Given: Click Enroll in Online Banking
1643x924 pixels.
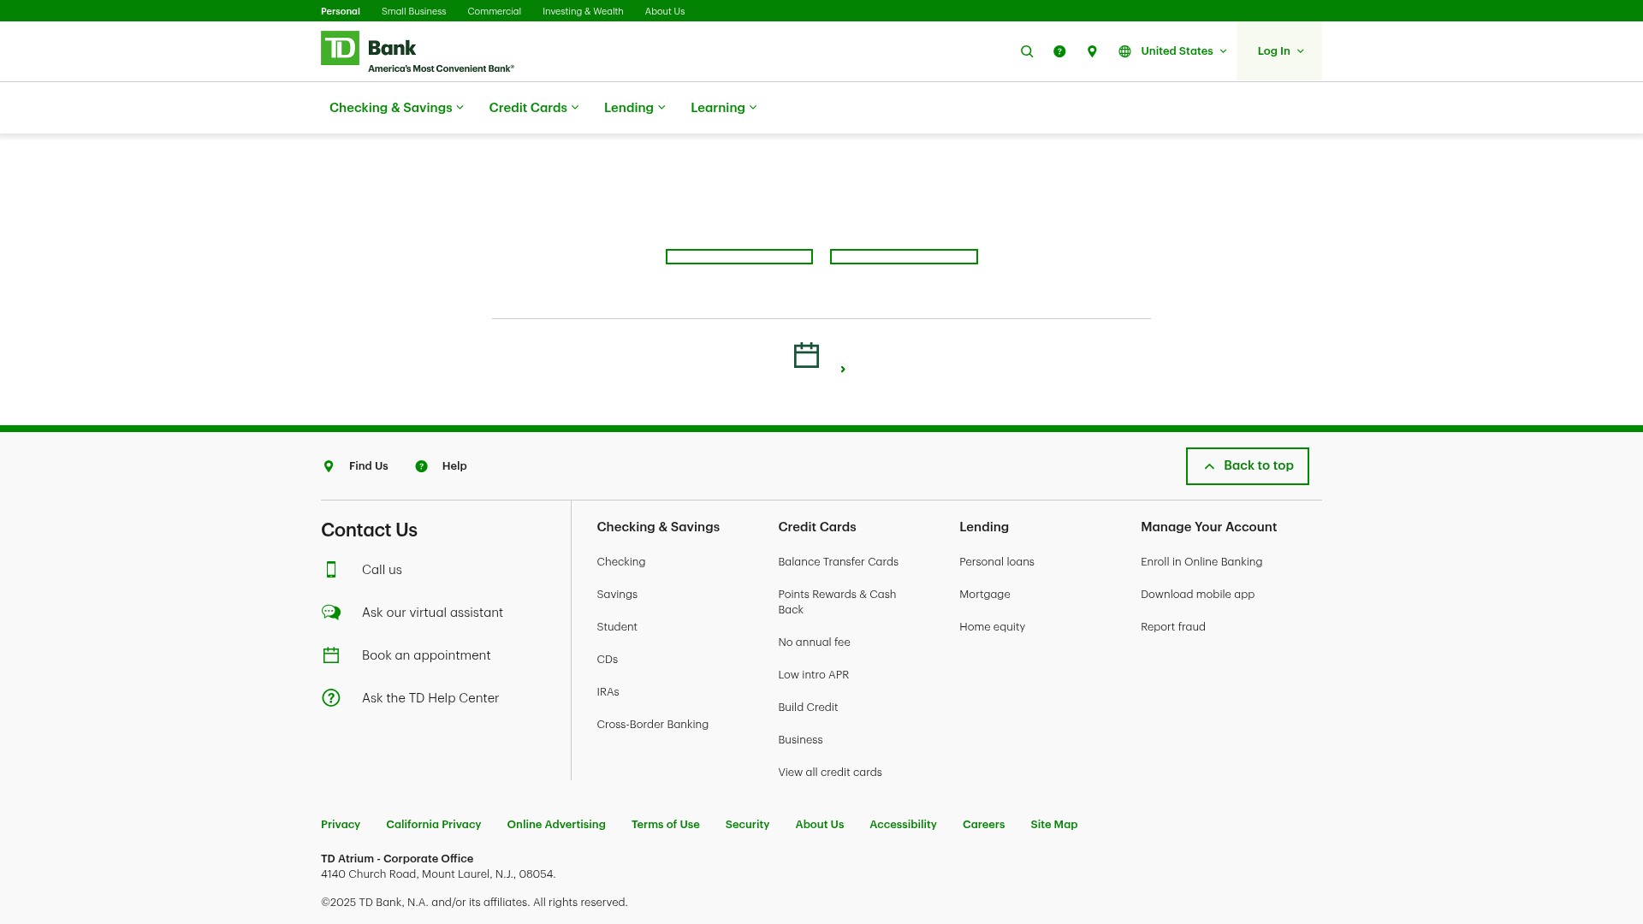Looking at the screenshot, I should tap(1201, 562).
